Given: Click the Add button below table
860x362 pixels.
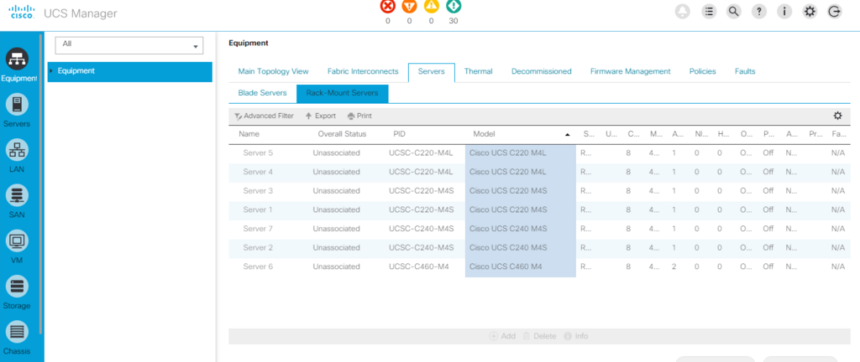Looking at the screenshot, I should point(502,336).
